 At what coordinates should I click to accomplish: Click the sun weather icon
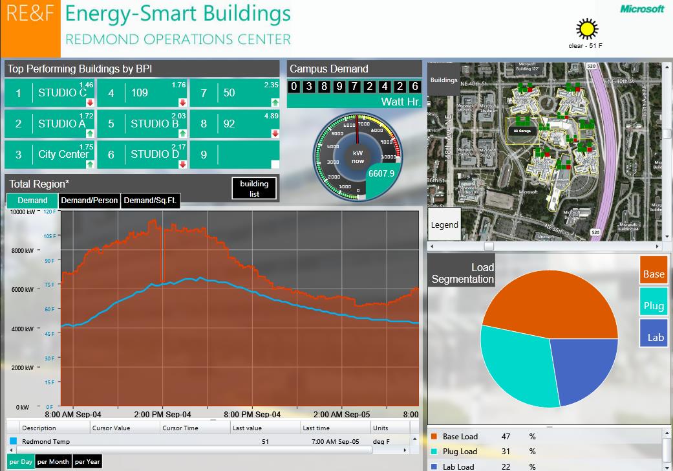(x=587, y=29)
